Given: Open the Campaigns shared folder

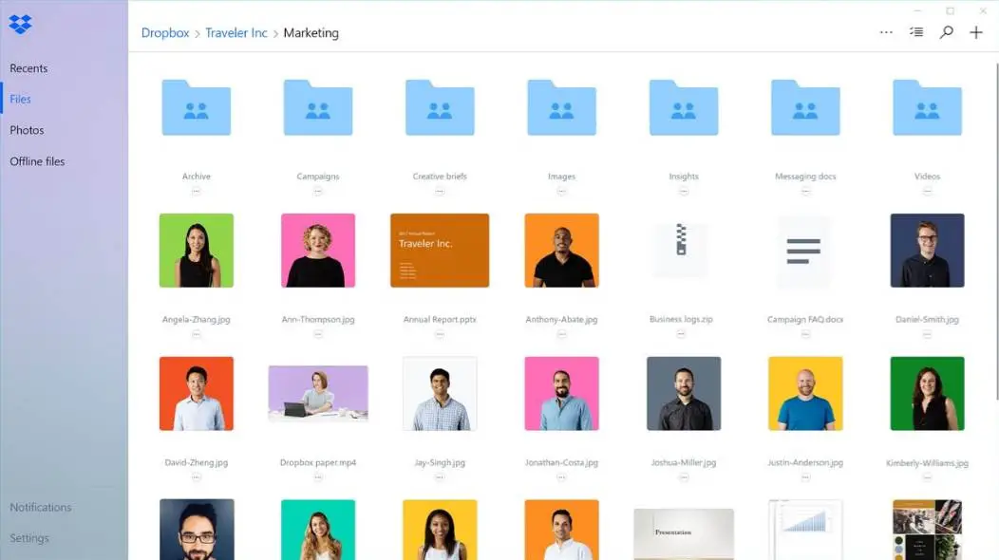Looking at the screenshot, I should (x=318, y=107).
